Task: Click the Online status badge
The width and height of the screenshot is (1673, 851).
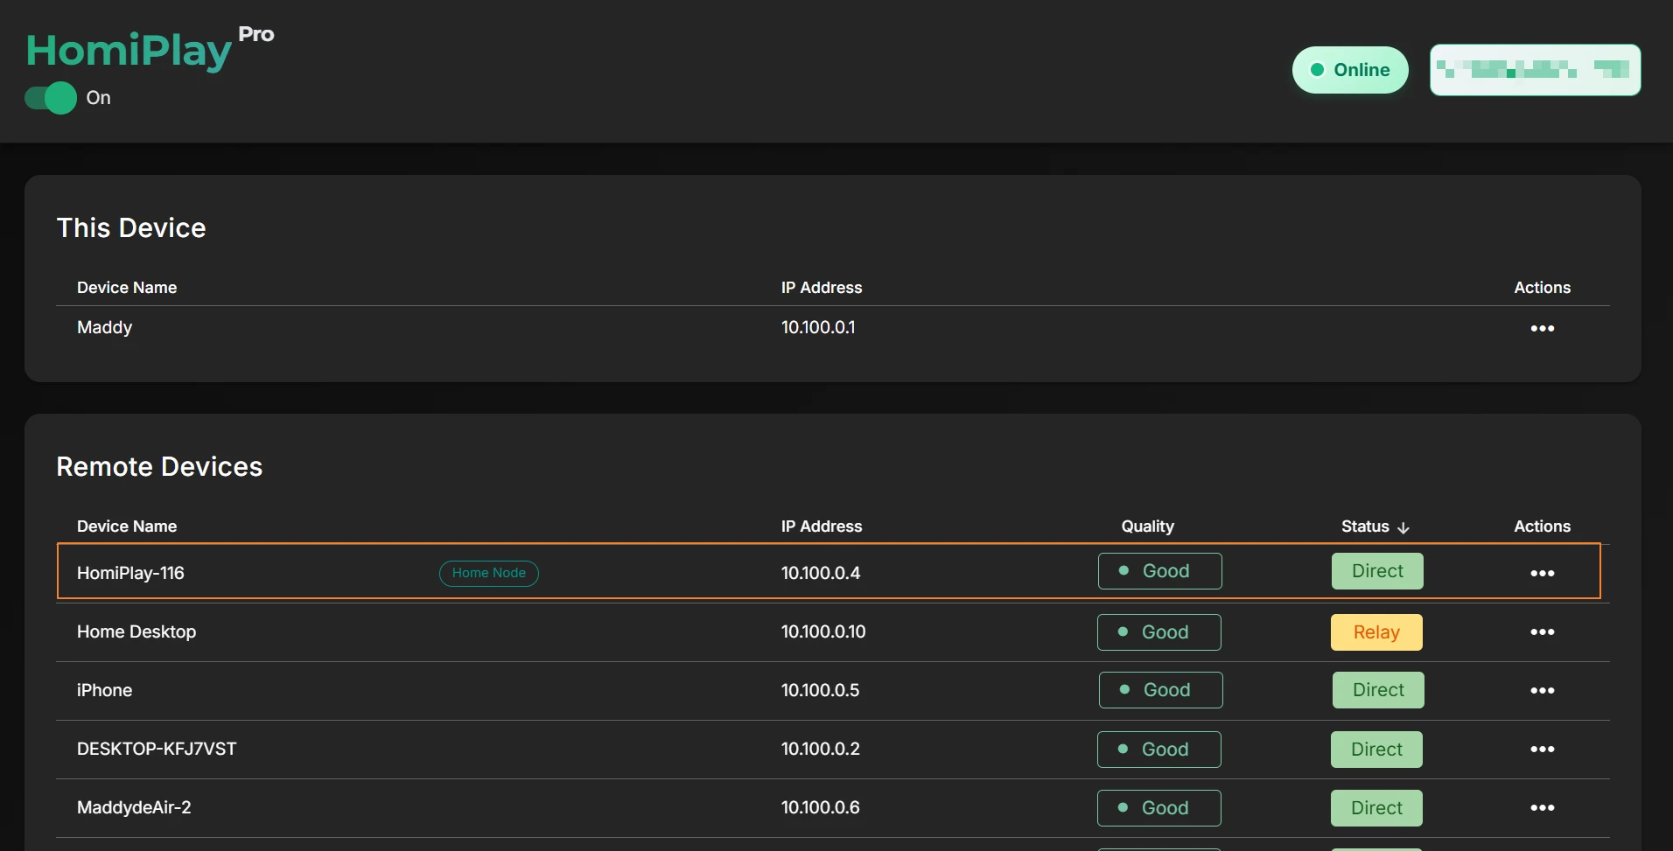Action: pos(1350,70)
